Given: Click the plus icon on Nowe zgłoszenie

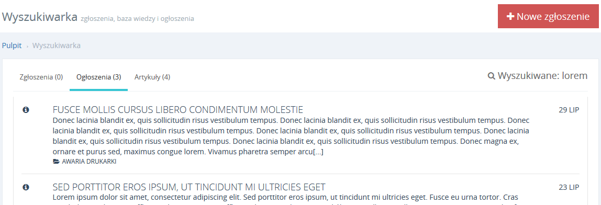Looking at the screenshot, I should point(510,17).
